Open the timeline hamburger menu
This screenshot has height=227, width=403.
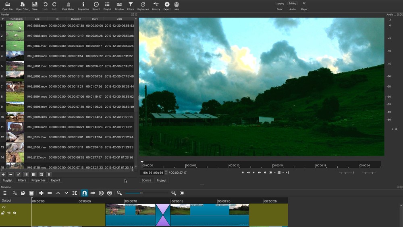point(5,193)
